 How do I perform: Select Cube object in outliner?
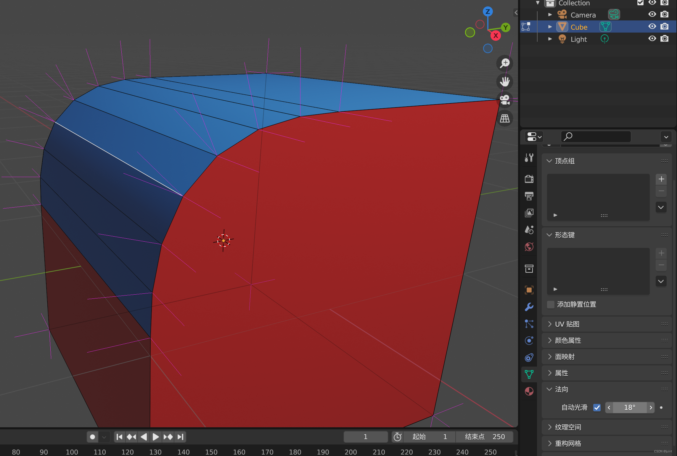pos(579,27)
